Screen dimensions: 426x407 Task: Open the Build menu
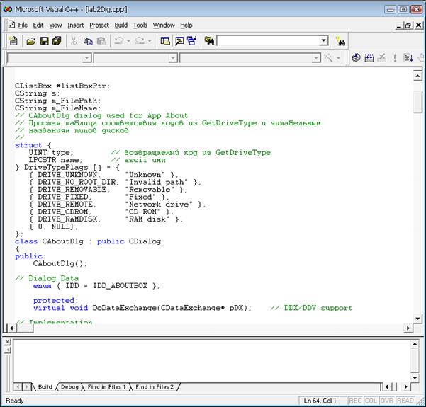(x=121, y=25)
